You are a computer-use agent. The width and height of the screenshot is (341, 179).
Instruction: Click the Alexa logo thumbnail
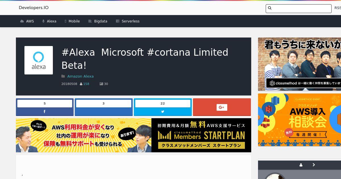(x=39, y=60)
